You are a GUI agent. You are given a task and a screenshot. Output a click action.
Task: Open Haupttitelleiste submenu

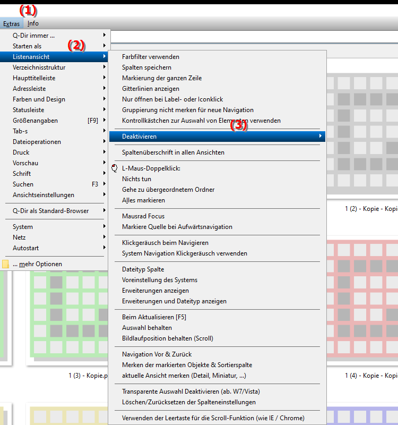click(54, 78)
